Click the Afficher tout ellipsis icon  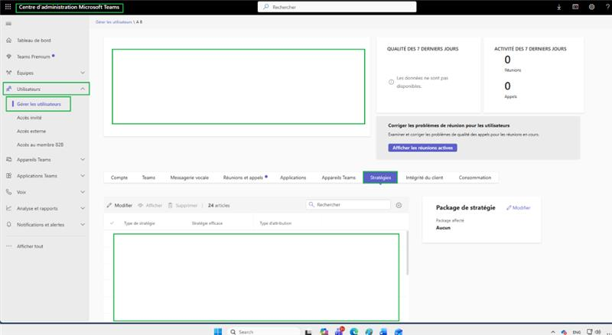(9, 246)
